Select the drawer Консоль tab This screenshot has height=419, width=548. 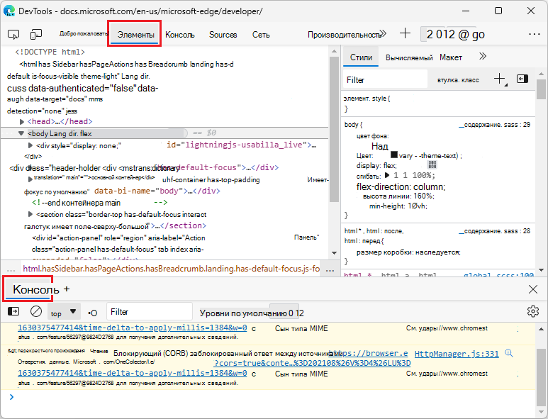(35, 289)
